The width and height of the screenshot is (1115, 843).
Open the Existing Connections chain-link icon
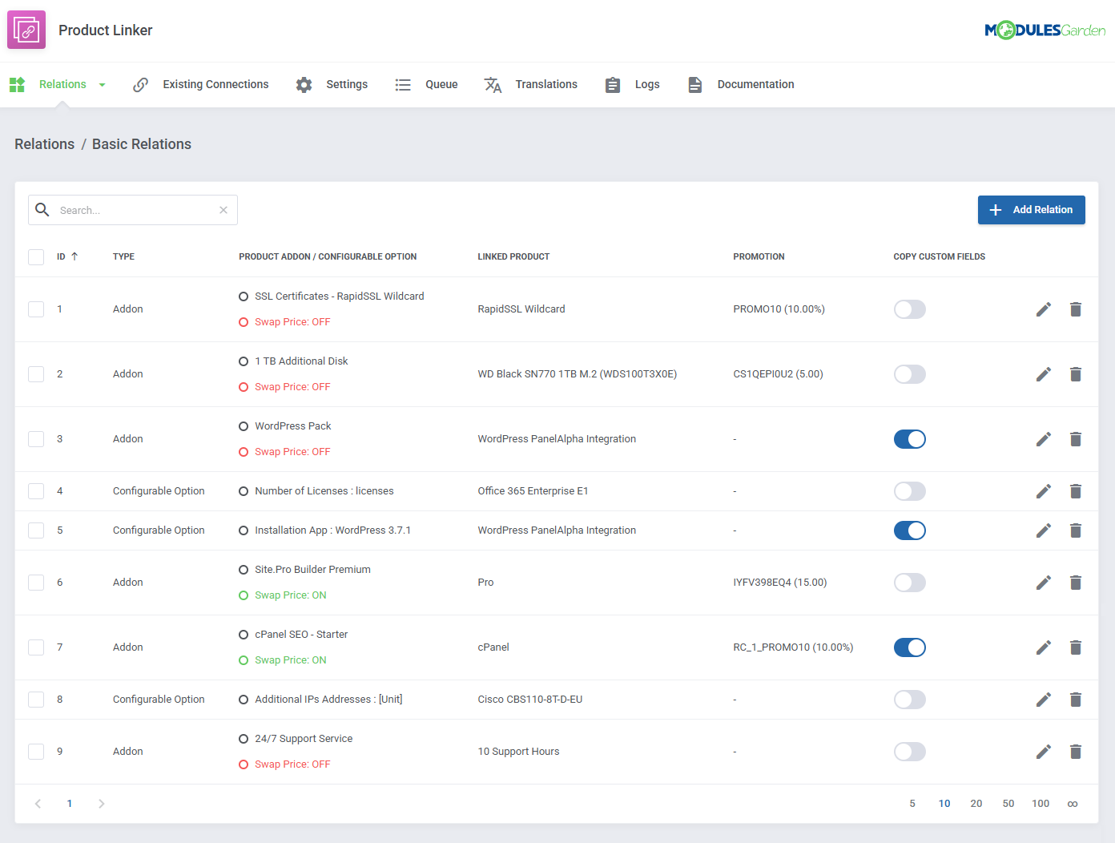point(141,84)
